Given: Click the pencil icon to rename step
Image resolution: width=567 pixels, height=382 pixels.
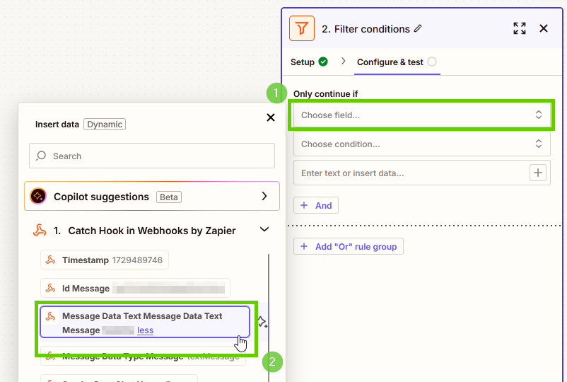Looking at the screenshot, I should click(418, 29).
